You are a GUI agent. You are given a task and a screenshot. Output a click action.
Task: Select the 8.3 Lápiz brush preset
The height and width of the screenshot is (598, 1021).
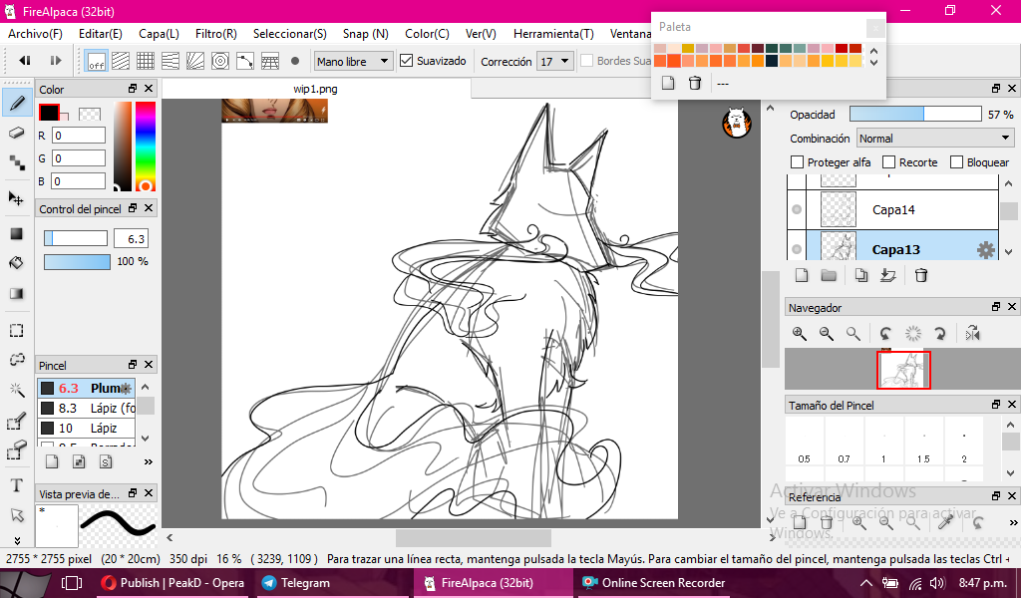click(87, 408)
